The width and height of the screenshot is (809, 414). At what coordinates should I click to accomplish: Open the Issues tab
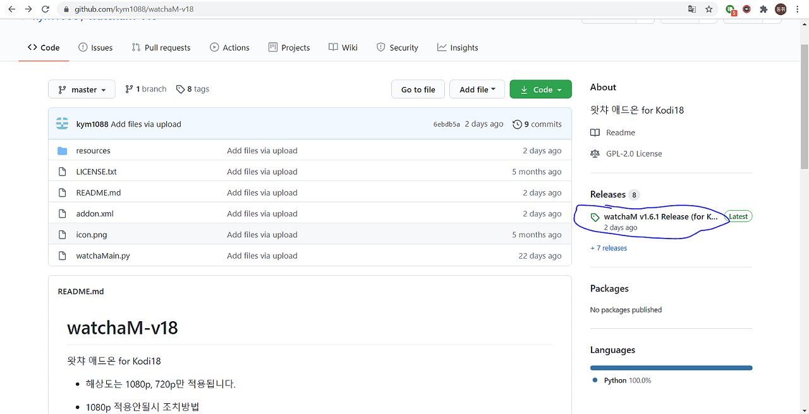tap(95, 47)
